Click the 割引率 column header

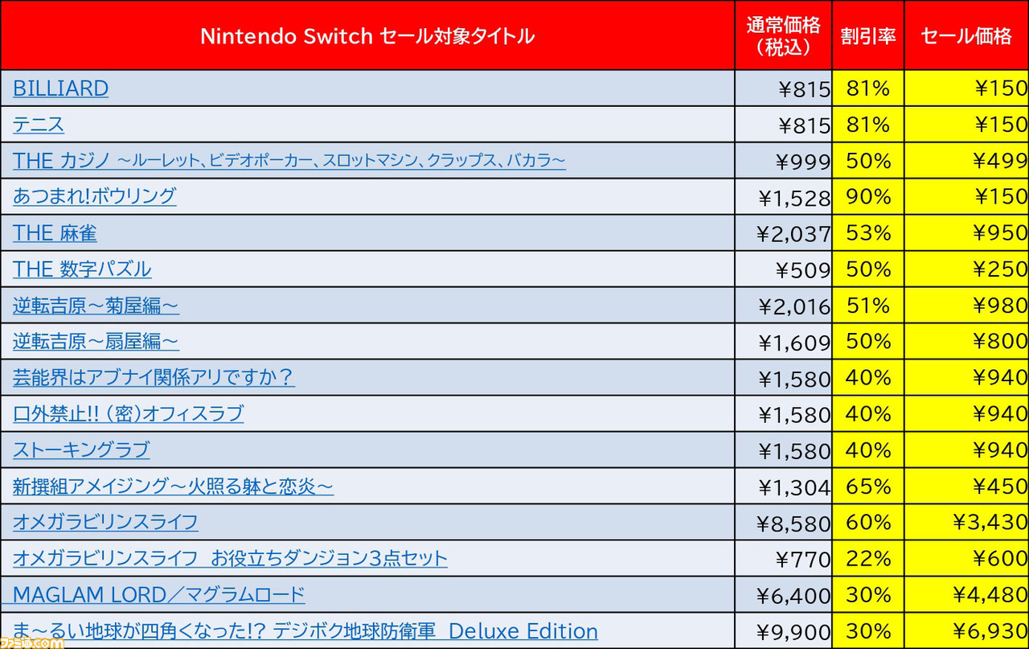[x=868, y=36]
